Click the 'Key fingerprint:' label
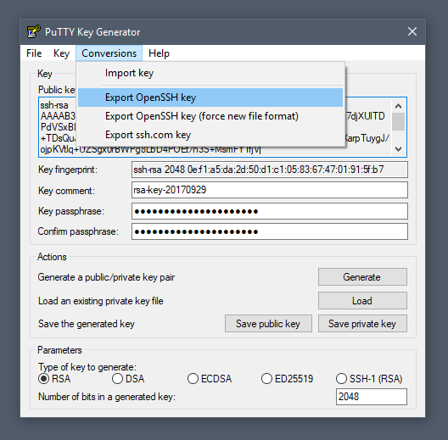The width and height of the screenshot is (448, 440). (68, 170)
